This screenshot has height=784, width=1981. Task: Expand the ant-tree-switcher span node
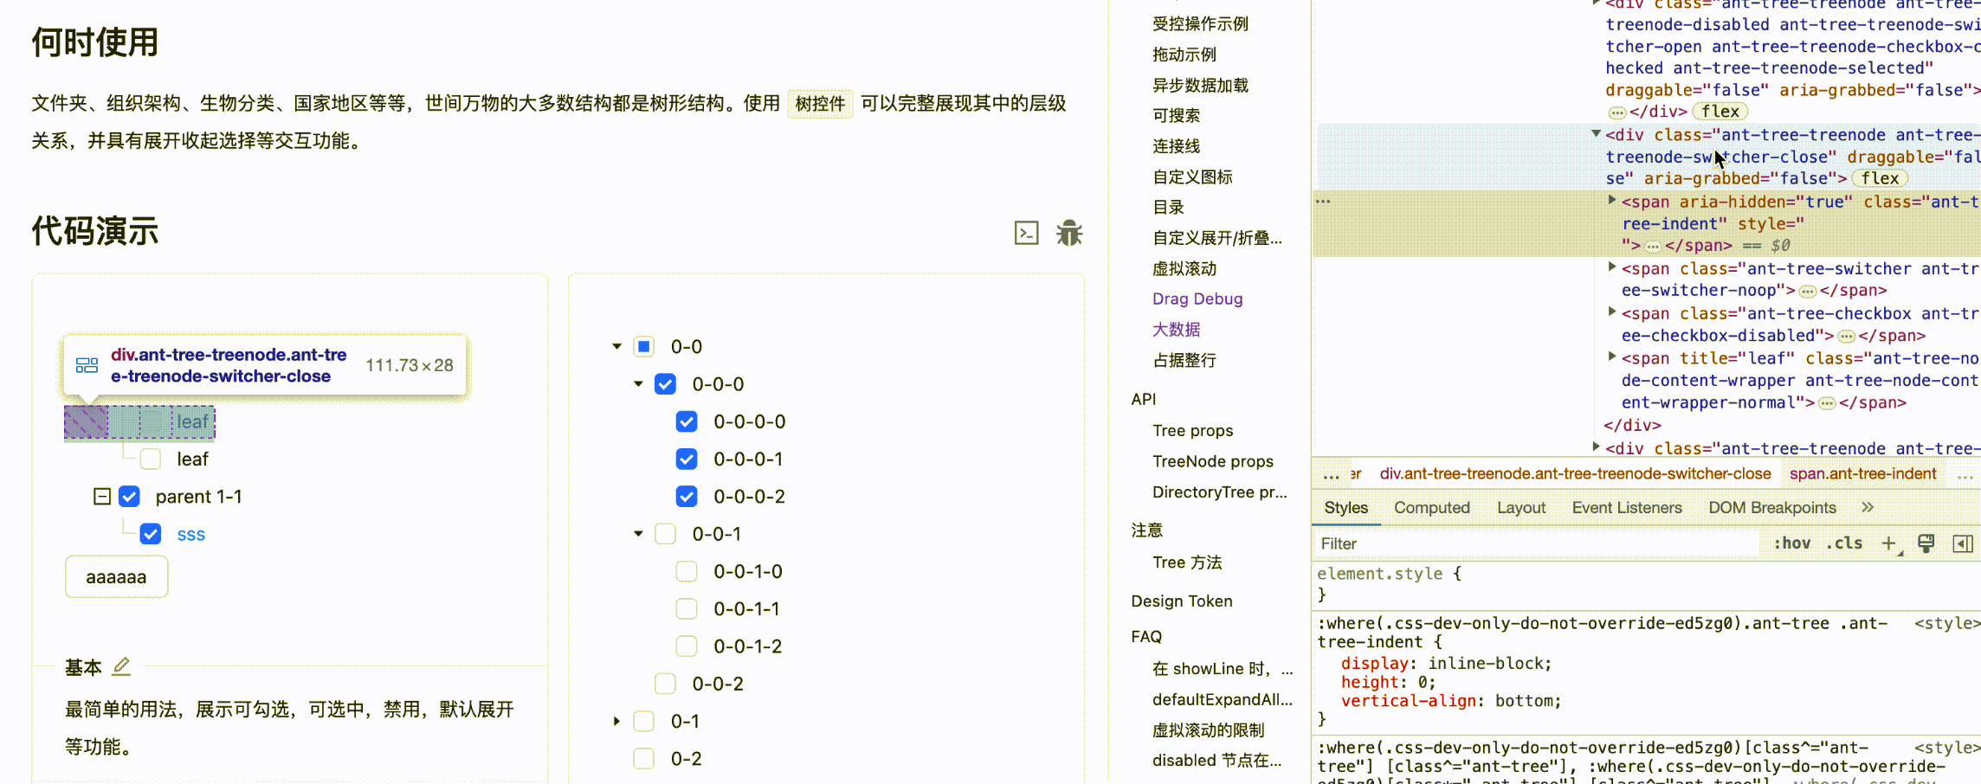(x=1611, y=267)
